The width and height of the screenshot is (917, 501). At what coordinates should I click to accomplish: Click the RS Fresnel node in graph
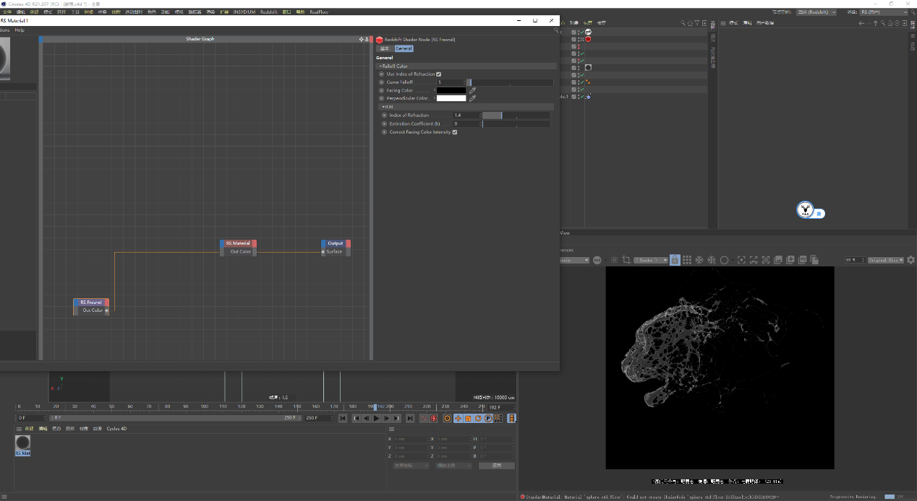pyautogui.click(x=91, y=302)
